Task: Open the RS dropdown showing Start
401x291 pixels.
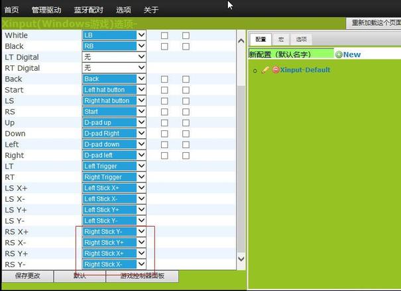Action: tap(114, 112)
